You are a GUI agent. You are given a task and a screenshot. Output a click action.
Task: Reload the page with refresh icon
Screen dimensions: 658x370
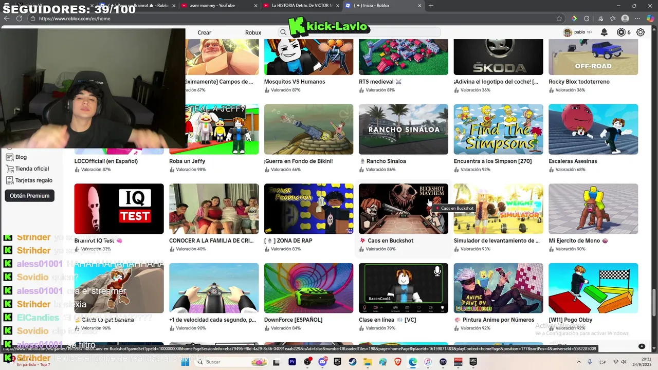coord(20,18)
